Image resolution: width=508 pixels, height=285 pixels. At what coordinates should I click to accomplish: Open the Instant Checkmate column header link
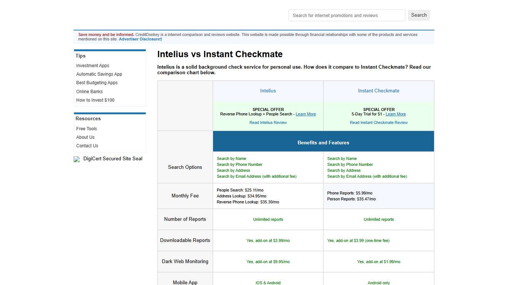[379, 91]
